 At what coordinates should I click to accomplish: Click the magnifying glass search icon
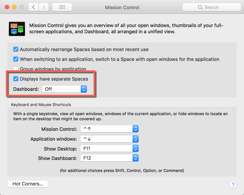click(200, 7)
